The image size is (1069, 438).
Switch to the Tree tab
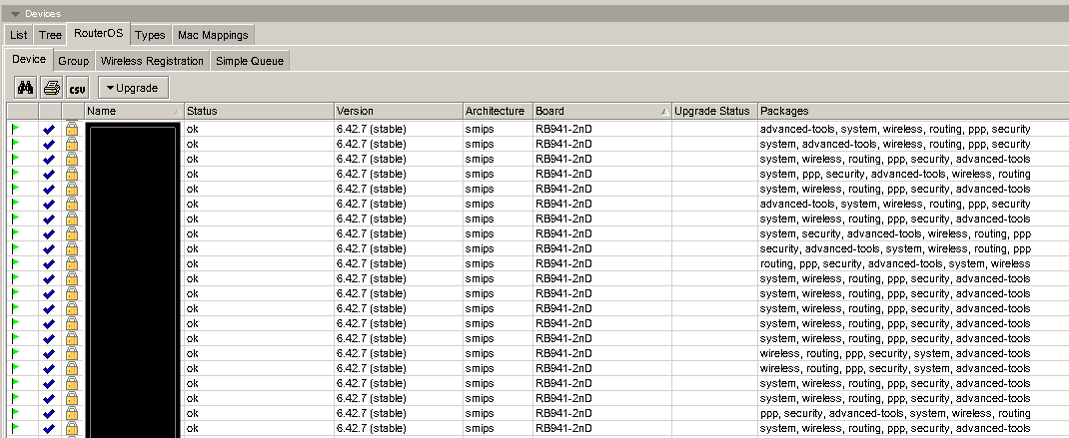pyautogui.click(x=50, y=35)
